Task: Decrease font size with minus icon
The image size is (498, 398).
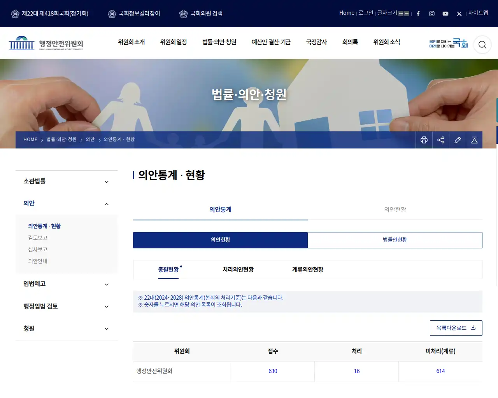Action: click(x=407, y=14)
